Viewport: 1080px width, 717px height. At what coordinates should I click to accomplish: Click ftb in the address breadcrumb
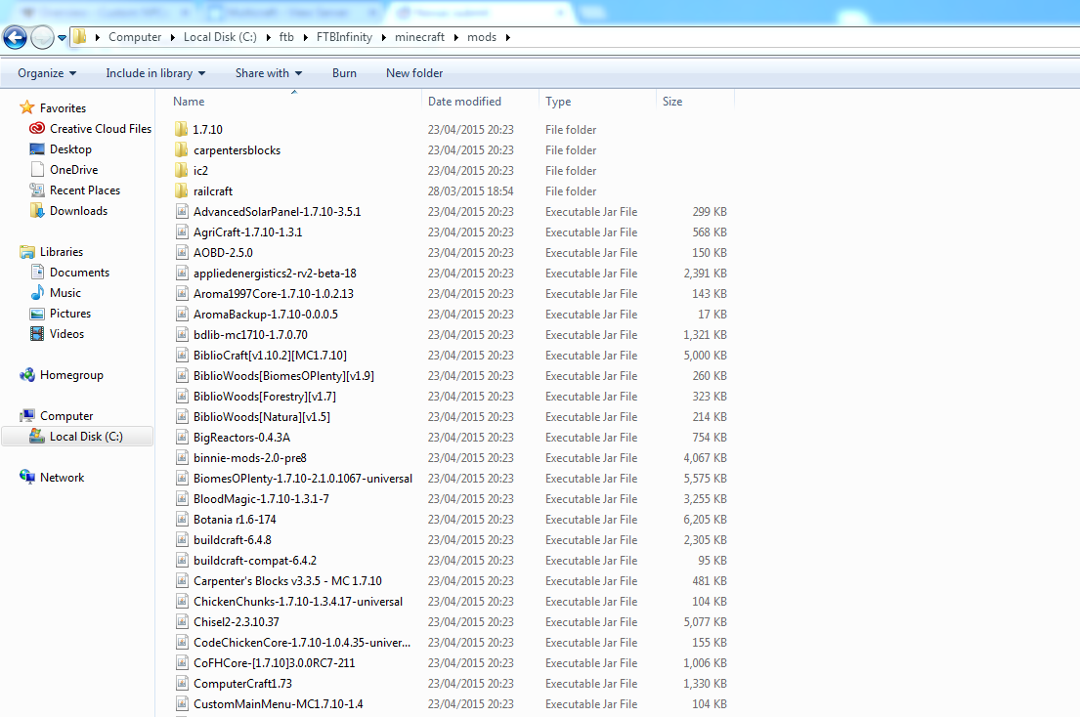tap(286, 37)
